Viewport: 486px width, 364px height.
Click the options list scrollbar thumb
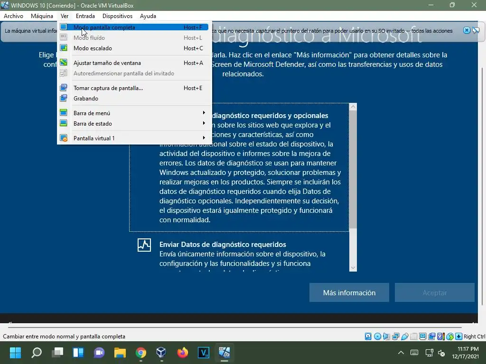click(353, 170)
